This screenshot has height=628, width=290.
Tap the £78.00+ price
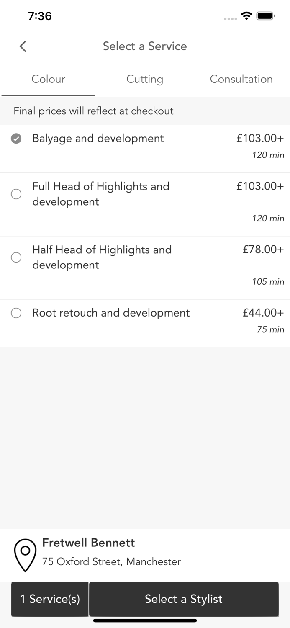coord(263,250)
